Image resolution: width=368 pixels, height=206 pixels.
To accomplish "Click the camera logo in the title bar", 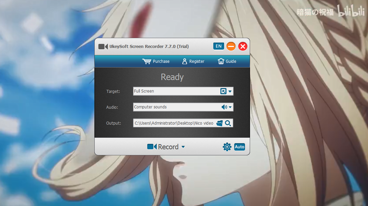I will [x=103, y=47].
